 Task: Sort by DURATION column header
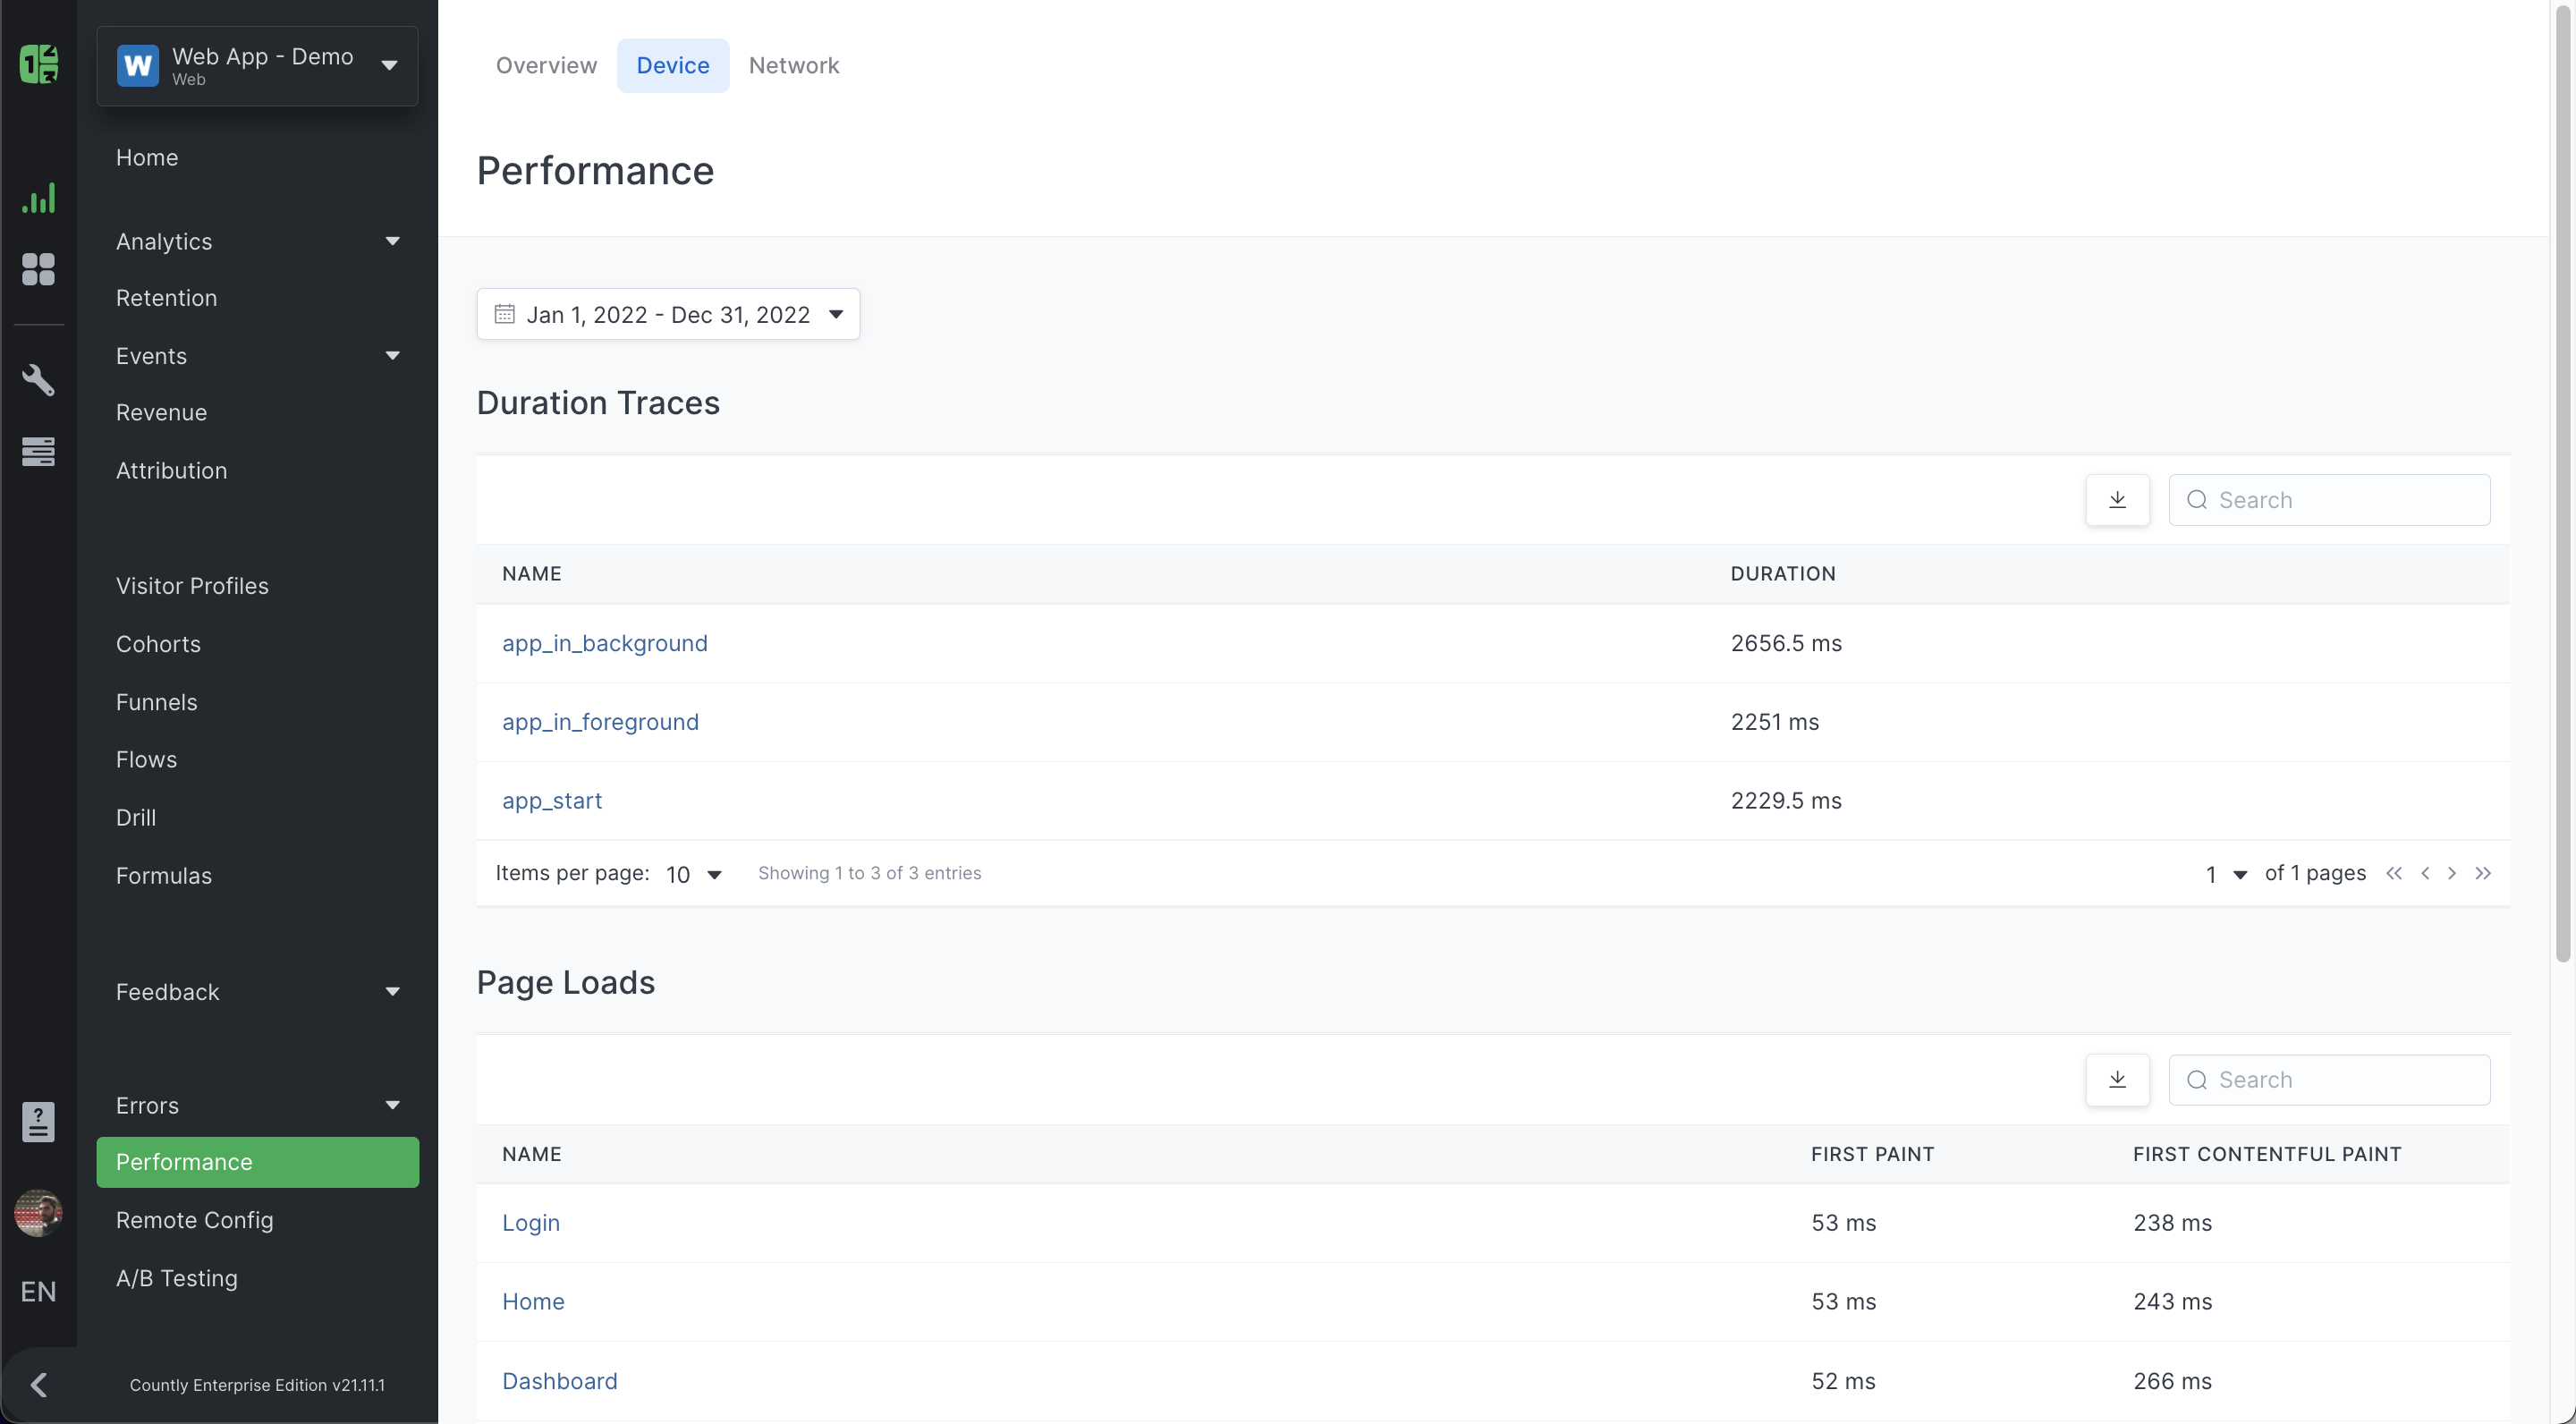(x=1783, y=574)
